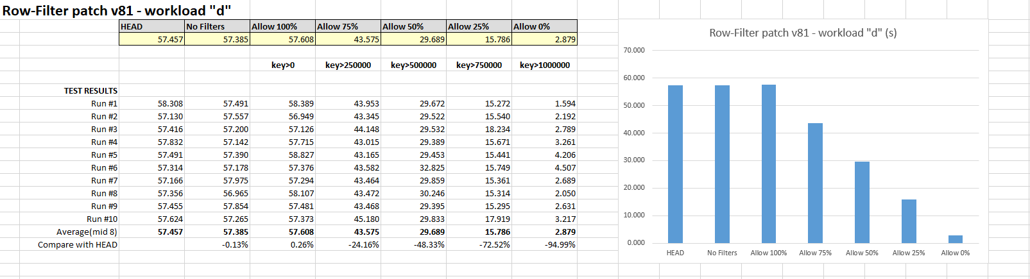
Task: Click the spreadsheet title "Row-Filter patch v81" cell
Action: (x=116, y=10)
